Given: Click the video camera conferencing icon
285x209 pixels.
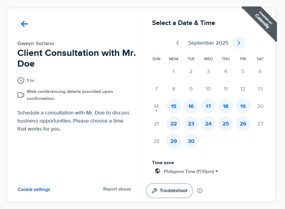Looking at the screenshot, I should (x=21, y=95).
